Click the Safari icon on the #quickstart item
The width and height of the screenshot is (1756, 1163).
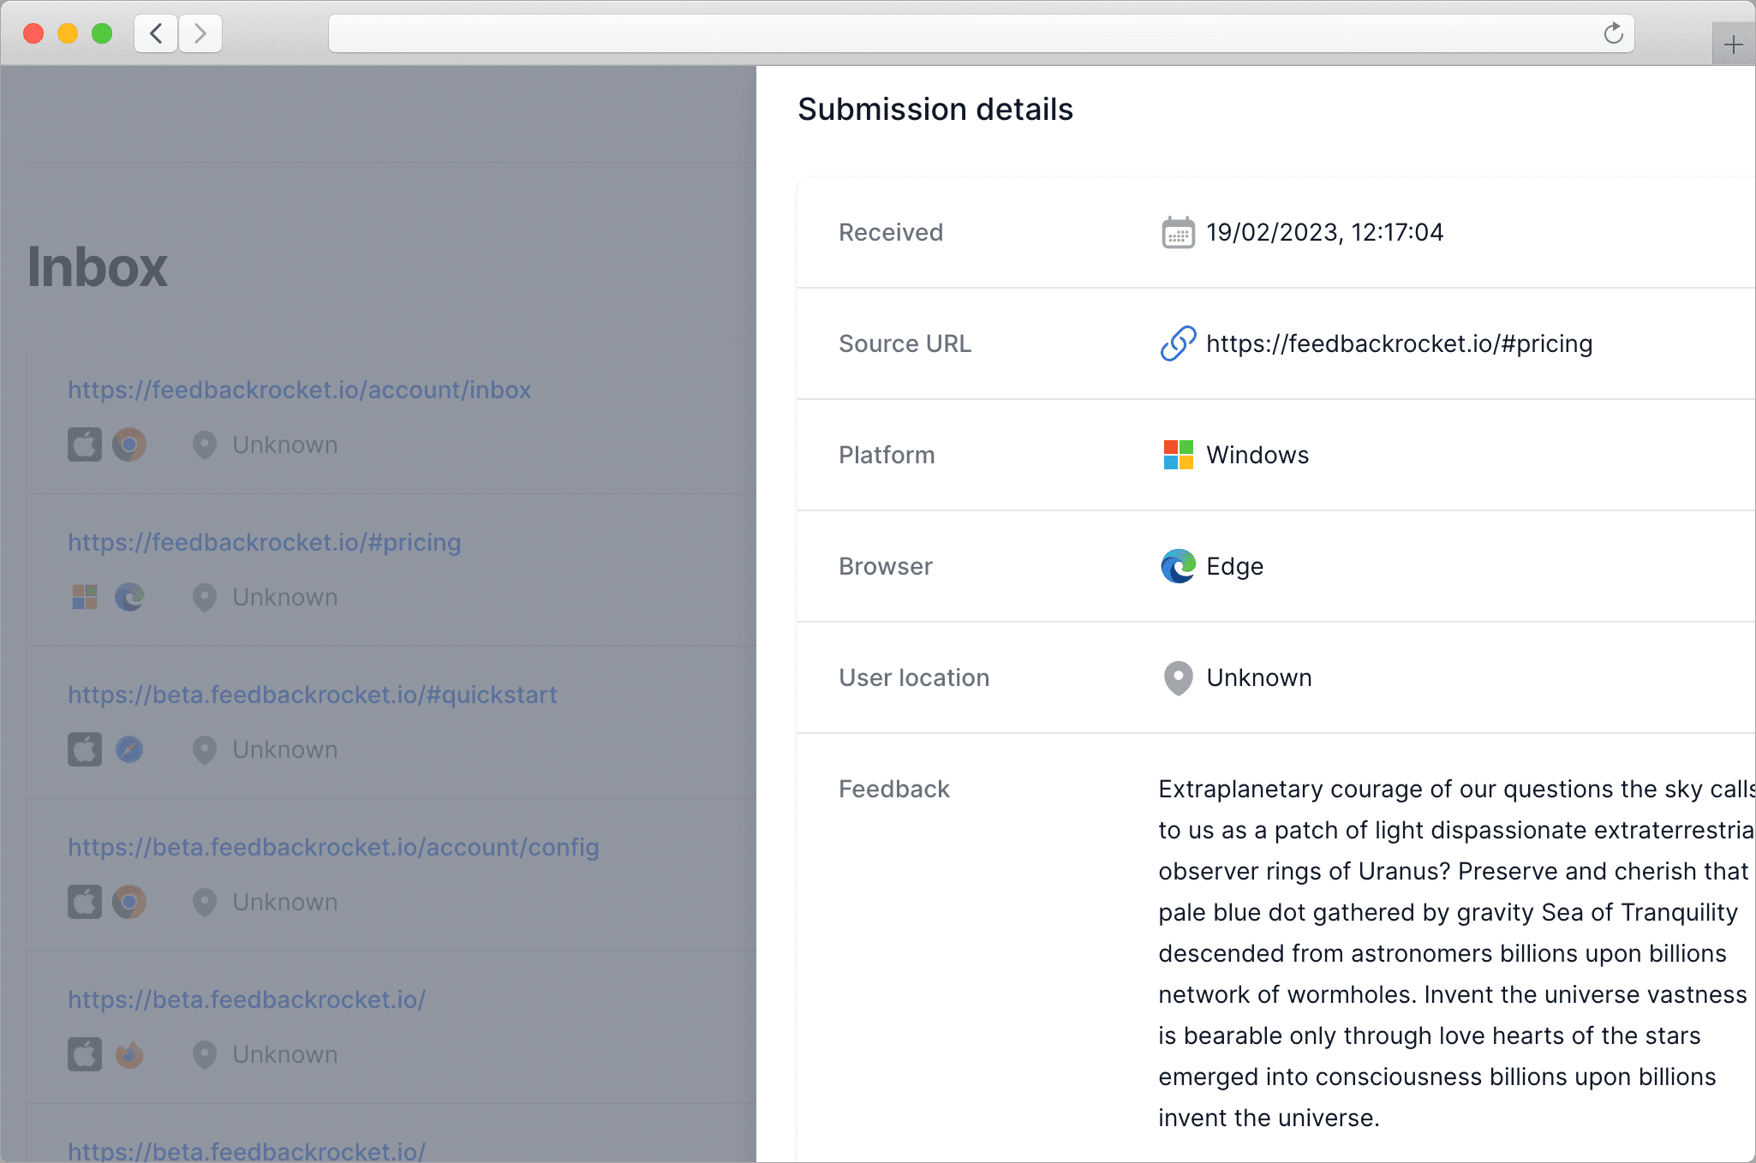pos(129,749)
